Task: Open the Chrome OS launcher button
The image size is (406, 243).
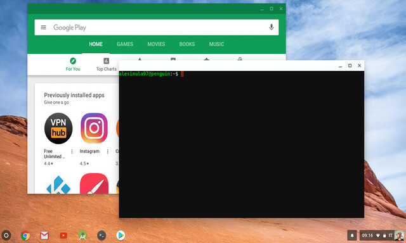Action: tap(6, 235)
